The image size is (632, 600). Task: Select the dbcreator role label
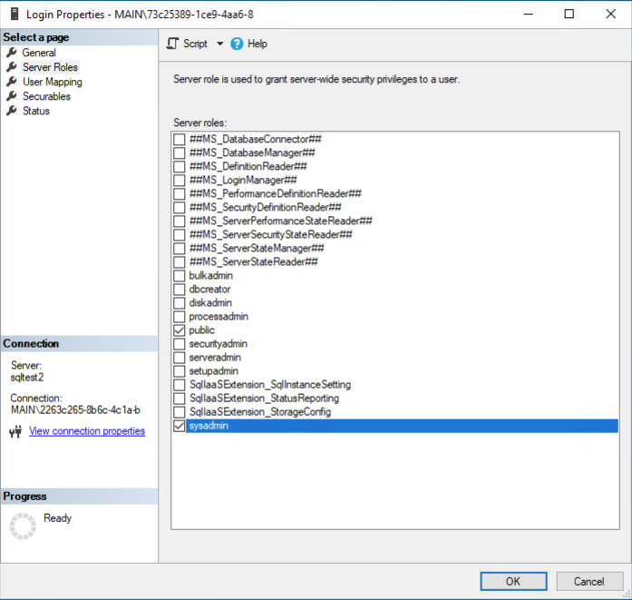pyautogui.click(x=209, y=290)
